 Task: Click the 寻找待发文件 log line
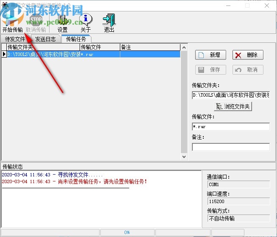52,175
